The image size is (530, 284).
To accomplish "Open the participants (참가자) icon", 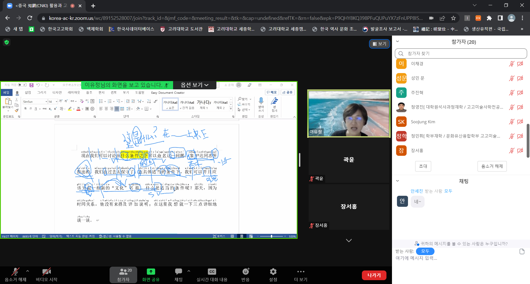I will tap(123, 272).
